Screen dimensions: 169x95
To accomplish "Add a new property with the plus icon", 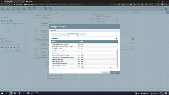I will 117,39.
